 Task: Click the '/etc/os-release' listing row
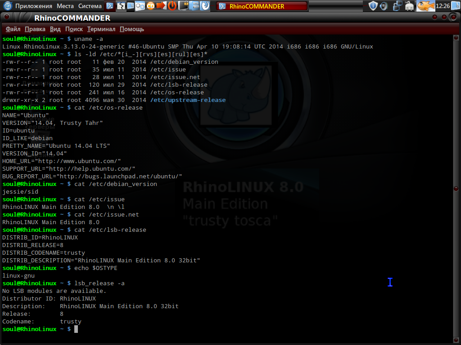103,93
